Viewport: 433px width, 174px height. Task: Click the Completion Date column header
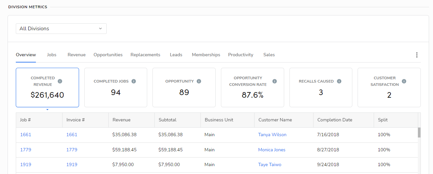[x=335, y=120]
